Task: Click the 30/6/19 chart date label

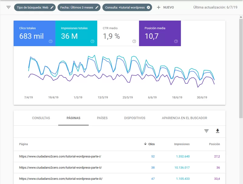Action: 202,97
